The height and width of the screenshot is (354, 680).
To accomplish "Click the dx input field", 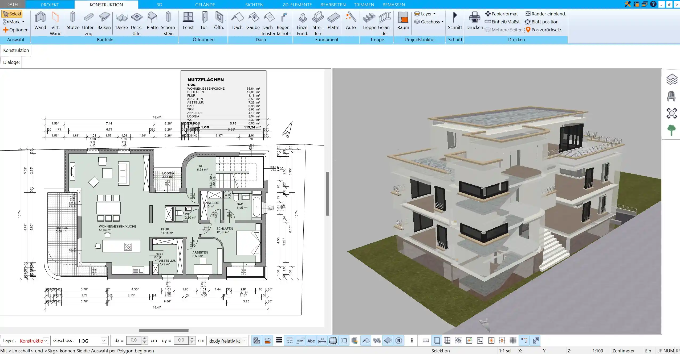I will tap(134, 340).
